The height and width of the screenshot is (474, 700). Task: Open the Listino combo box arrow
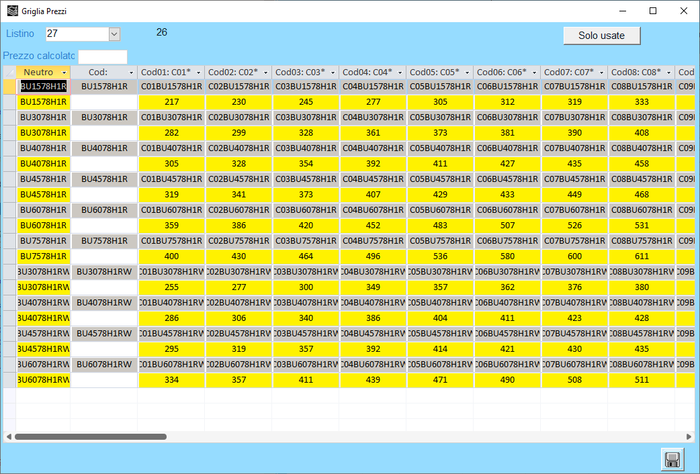click(x=114, y=34)
